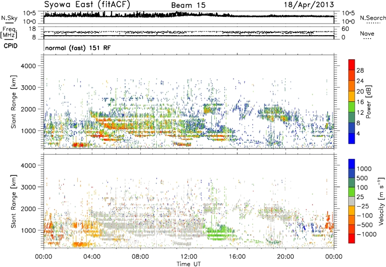The image size is (386, 267).
Task: Click the bright blue bottom power colorbar segment
Action: coord(352,138)
